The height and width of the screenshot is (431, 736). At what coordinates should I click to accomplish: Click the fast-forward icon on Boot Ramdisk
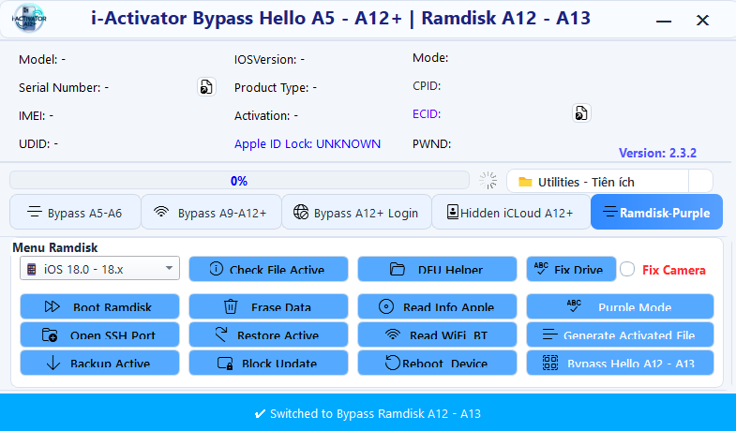coord(53,306)
